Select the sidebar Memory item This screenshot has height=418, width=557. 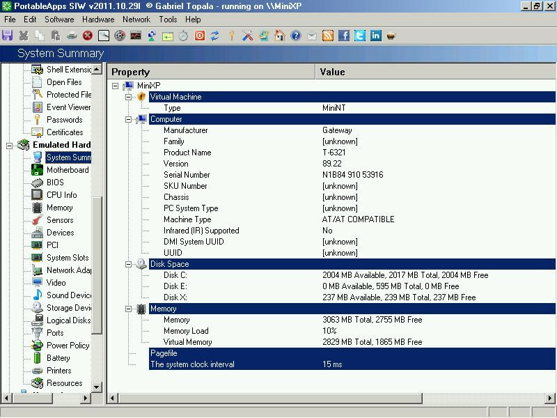point(59,208)
